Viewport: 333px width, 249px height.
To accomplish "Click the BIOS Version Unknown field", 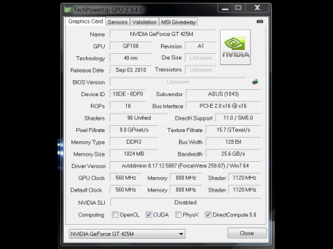I will pos(178,82).
